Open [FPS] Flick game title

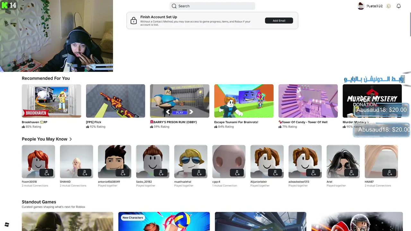pos(93,122)
